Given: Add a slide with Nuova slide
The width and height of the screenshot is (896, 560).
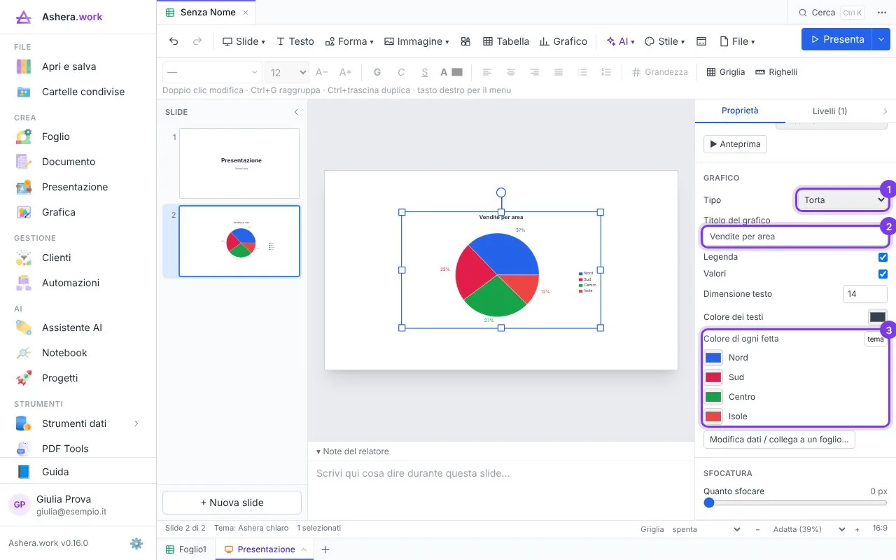Looking at the screenshot, I should click(232, 503).
